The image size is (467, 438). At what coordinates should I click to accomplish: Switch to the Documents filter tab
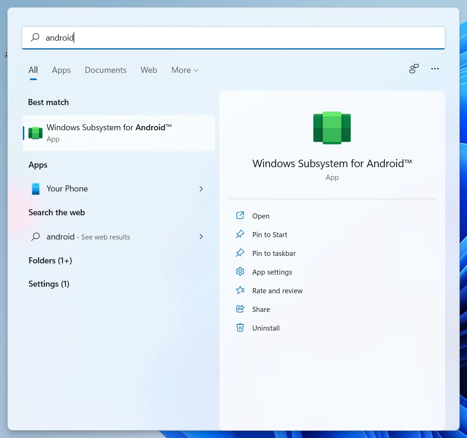[106, 70]
